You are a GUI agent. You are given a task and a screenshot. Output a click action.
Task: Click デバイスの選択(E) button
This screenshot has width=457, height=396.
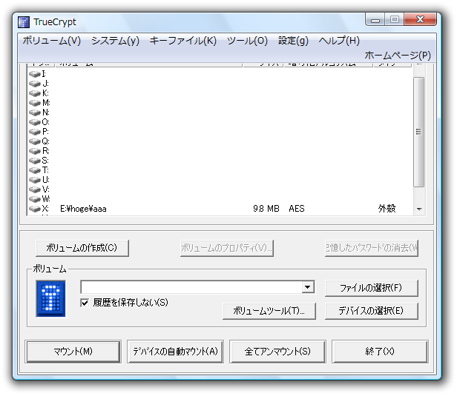(x=371, y=311)
